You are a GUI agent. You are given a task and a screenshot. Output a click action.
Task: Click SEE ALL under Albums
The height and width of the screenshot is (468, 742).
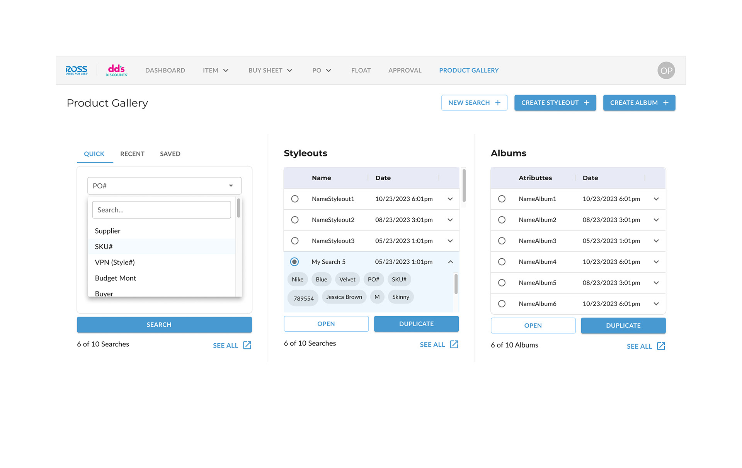click(639, 346)
